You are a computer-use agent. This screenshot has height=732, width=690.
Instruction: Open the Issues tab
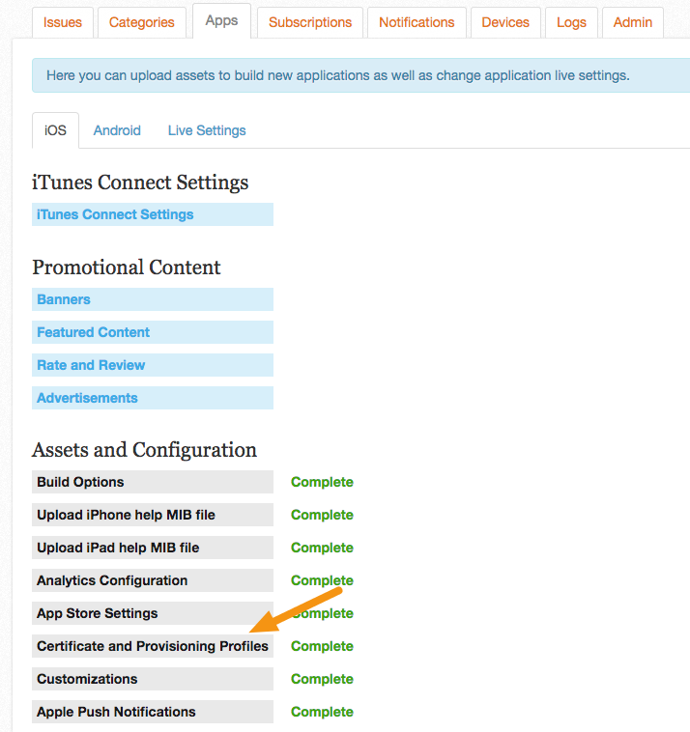click(63, 22)
